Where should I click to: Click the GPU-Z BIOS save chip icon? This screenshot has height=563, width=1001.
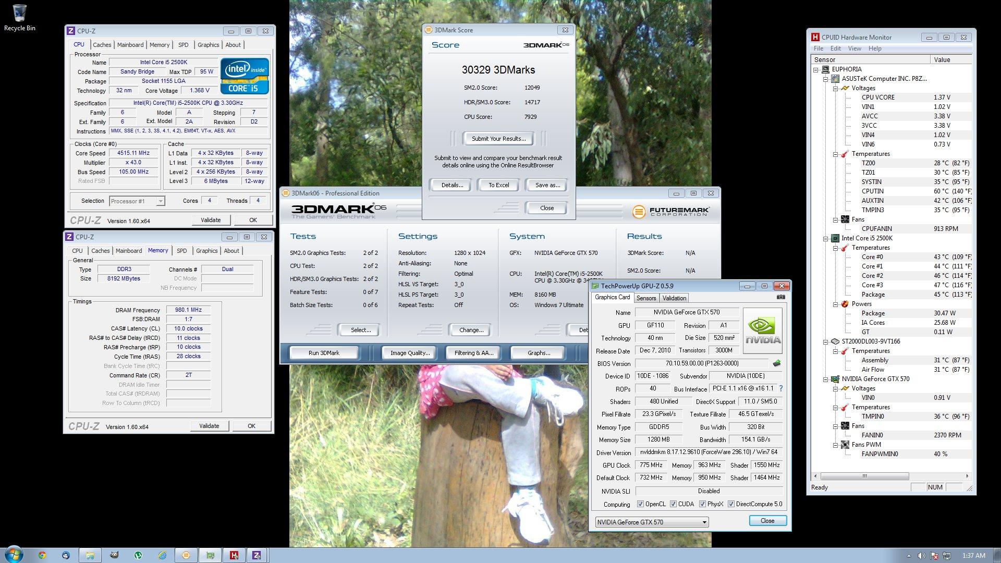[x=777, y=363]
